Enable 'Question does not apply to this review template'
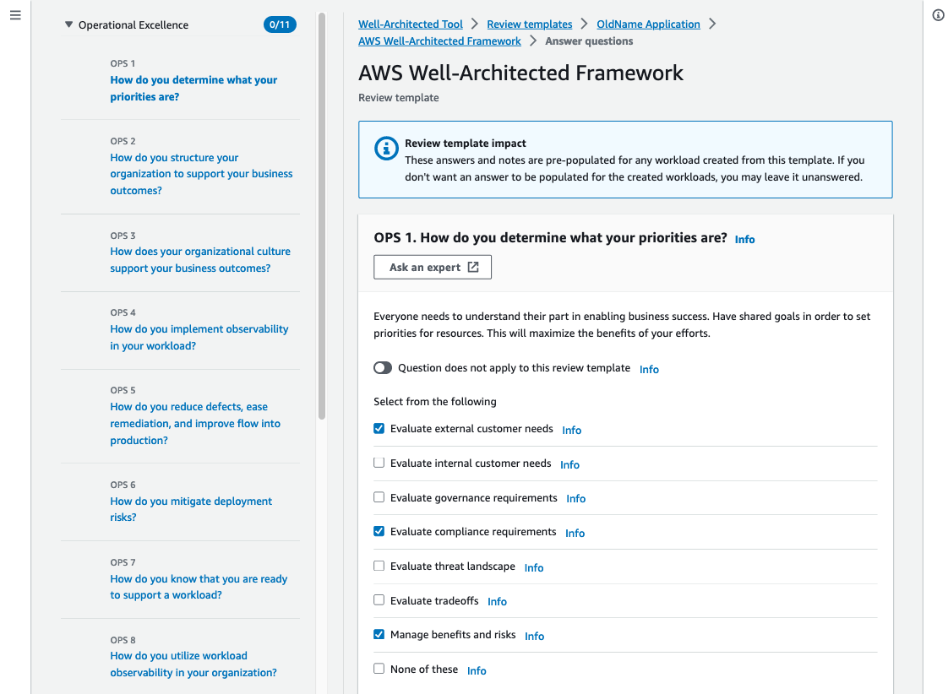The width and height of the screenshot is (948, 694). [383, 367]
